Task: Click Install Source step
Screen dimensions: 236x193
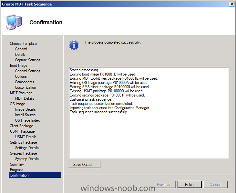Action: click(x=25, y=115)
